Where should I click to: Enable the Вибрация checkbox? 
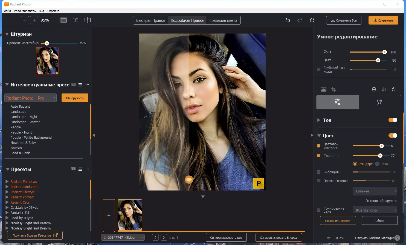click(x=319, y=172)
